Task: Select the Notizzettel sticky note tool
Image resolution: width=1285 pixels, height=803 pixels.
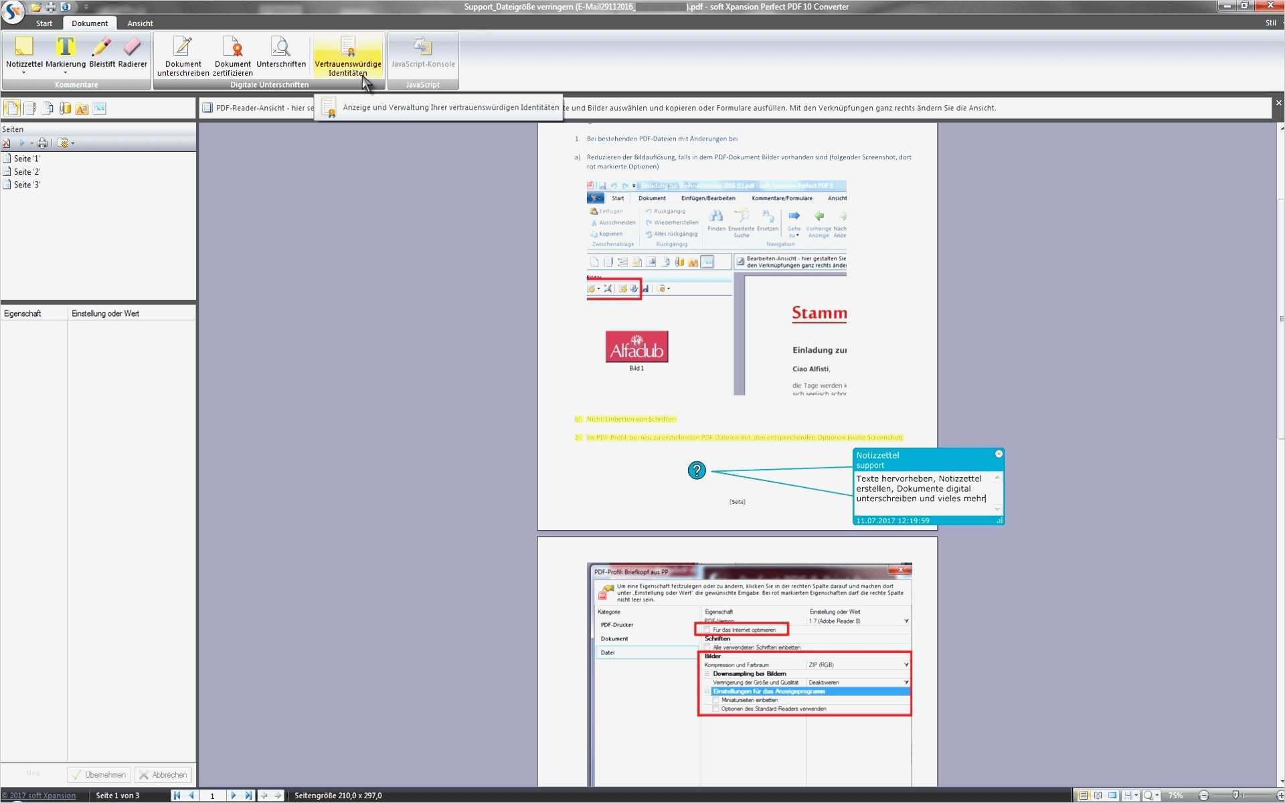Action: (24, 52)
